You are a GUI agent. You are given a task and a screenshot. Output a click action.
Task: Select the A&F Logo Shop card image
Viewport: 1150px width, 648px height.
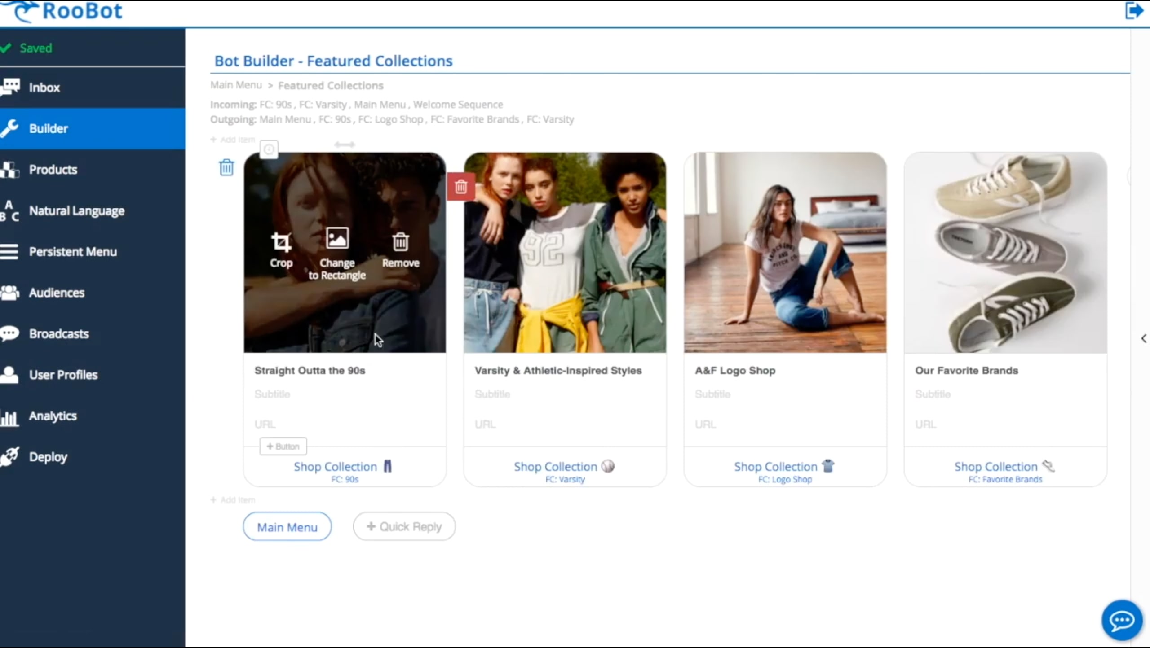[x=785, y=253]
